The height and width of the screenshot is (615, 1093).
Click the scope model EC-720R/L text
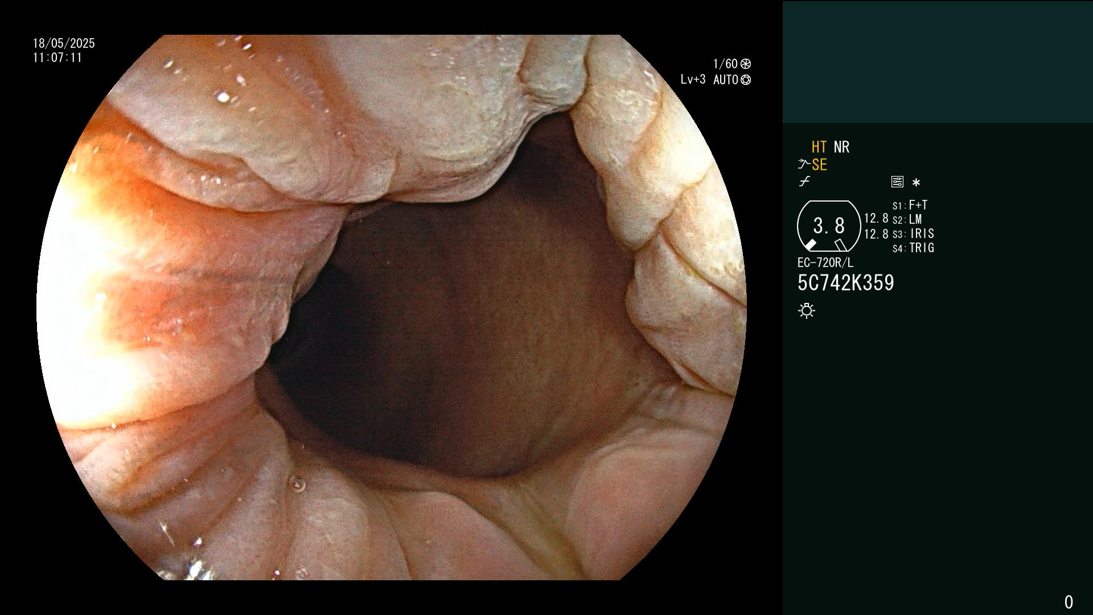pos(825,263)
